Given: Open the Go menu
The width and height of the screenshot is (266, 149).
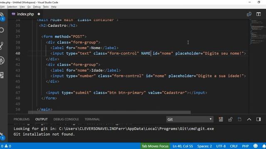Looking at the screenshot, I should [29, 7].
